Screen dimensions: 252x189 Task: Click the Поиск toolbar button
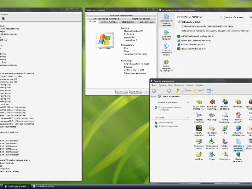click(x=186, y=91)
